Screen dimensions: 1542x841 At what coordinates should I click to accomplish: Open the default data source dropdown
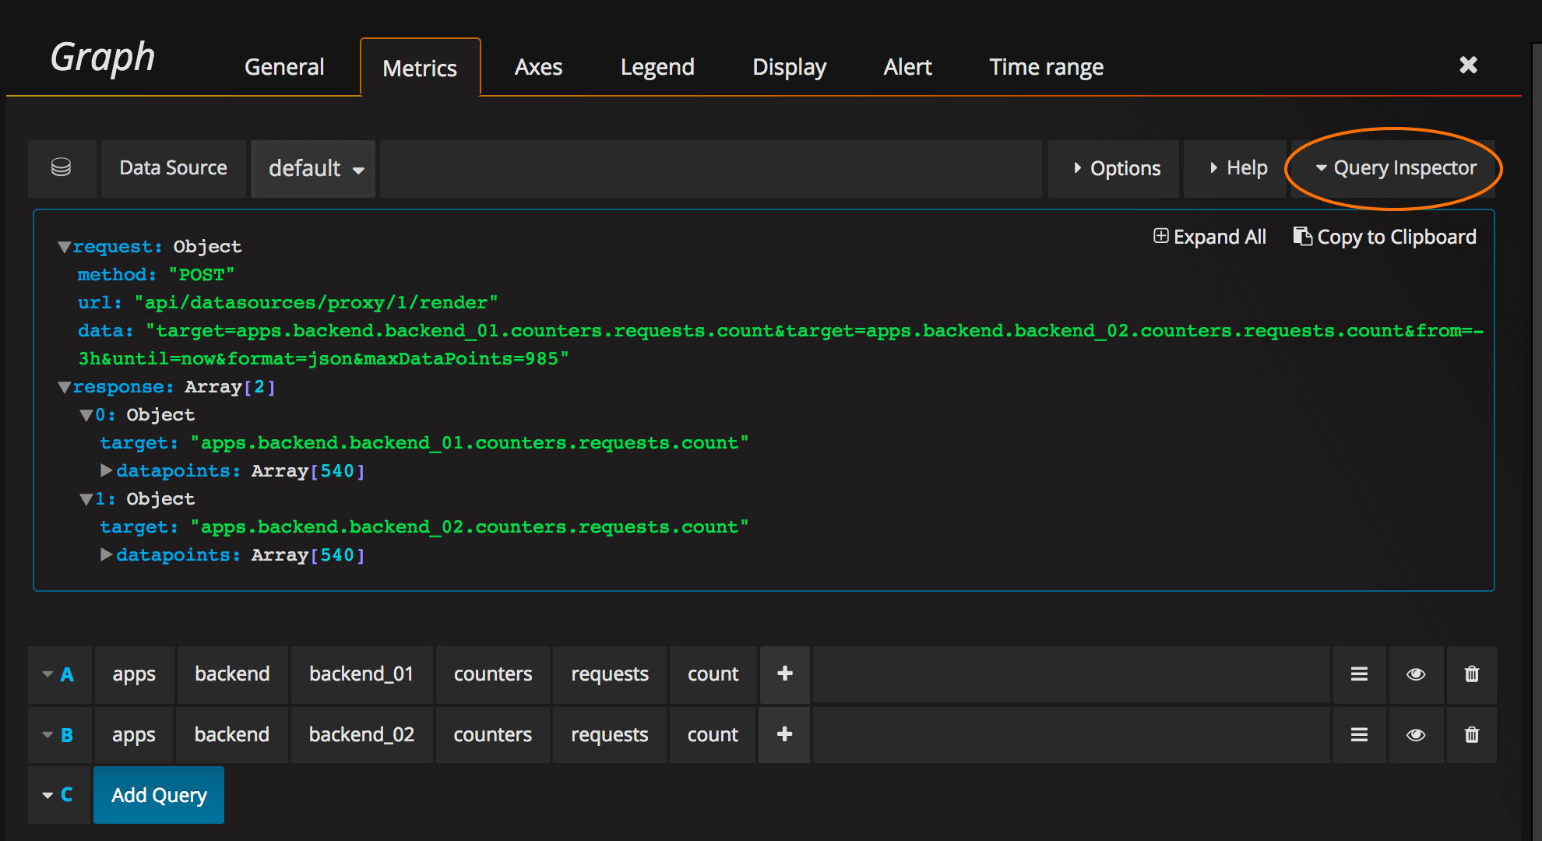click(x=312, y=168)
